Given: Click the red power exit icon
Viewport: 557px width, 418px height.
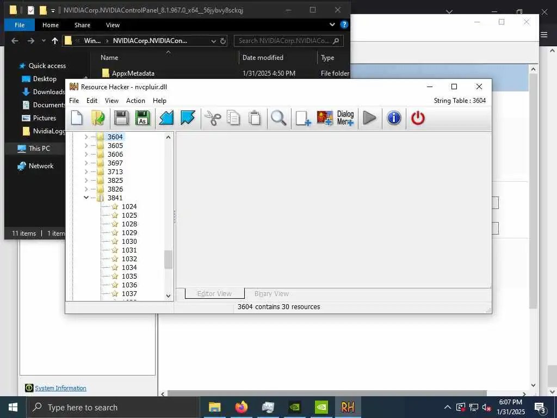Looking at the screenshot, I should point(418,118).
